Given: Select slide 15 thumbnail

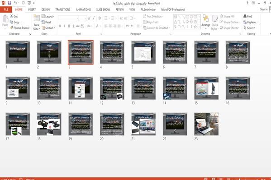Looking at the screenshot, I should (206, 88).
